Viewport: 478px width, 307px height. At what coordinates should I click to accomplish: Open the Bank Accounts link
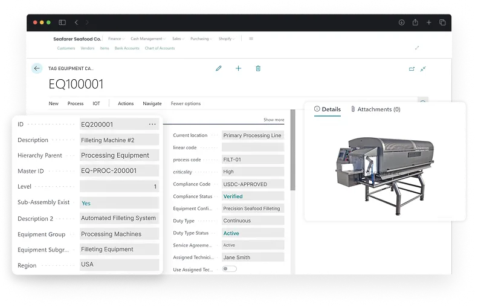[x=127, y=48]
